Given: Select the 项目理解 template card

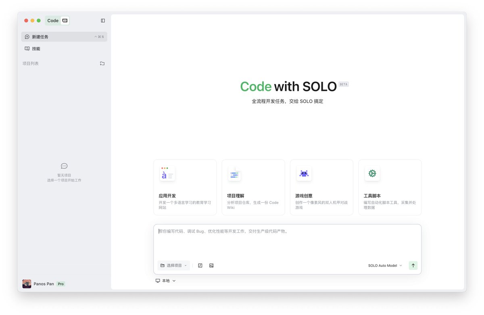Looking at the screenshot, I should point(253,187).
